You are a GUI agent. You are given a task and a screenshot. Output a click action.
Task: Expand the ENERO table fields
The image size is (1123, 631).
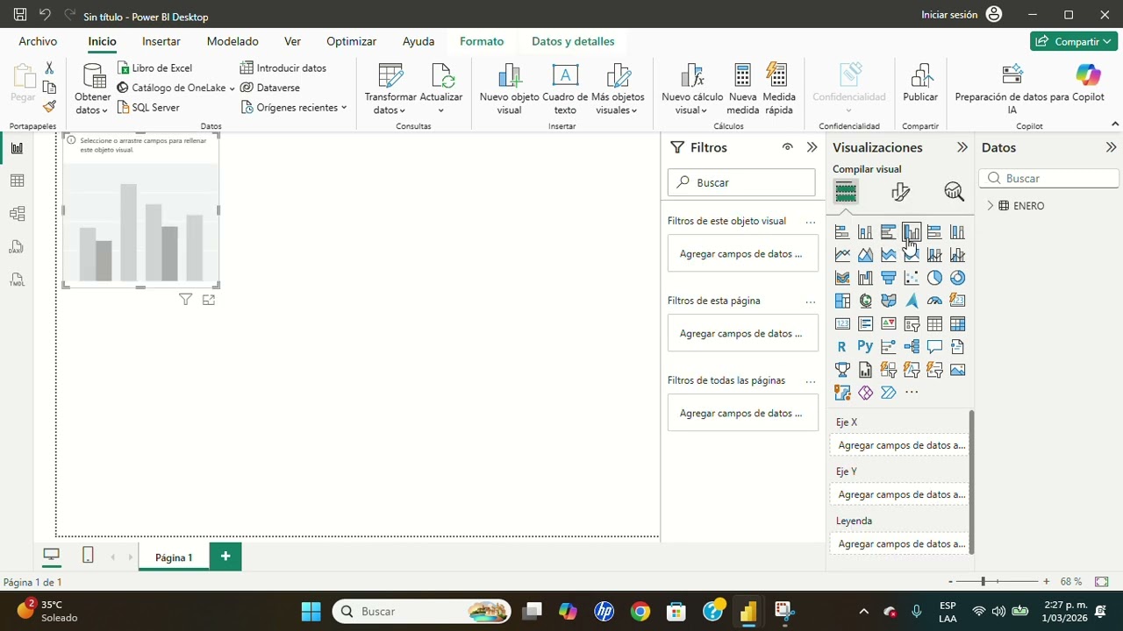click(x=991, y=206)
